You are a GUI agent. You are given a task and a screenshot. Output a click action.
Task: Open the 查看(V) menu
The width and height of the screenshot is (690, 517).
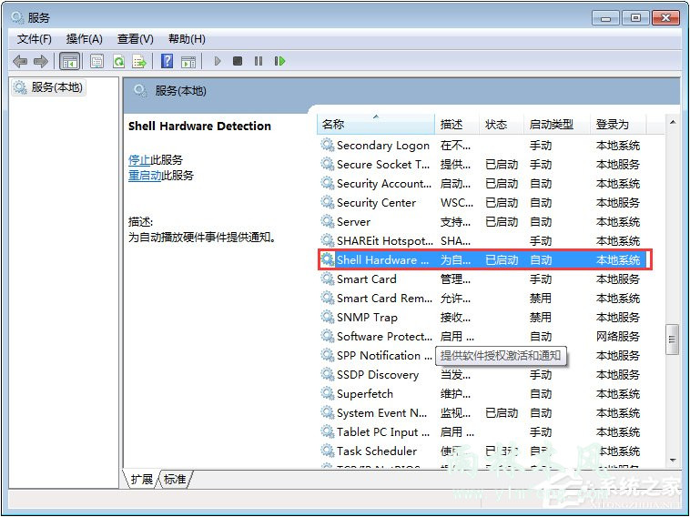(135, 39)
